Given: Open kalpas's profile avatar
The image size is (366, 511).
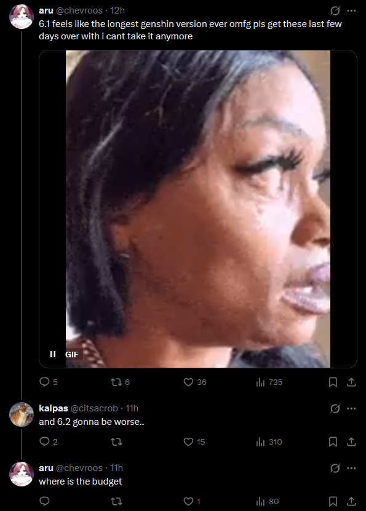Looking at the screenshot, I should 22,414.
